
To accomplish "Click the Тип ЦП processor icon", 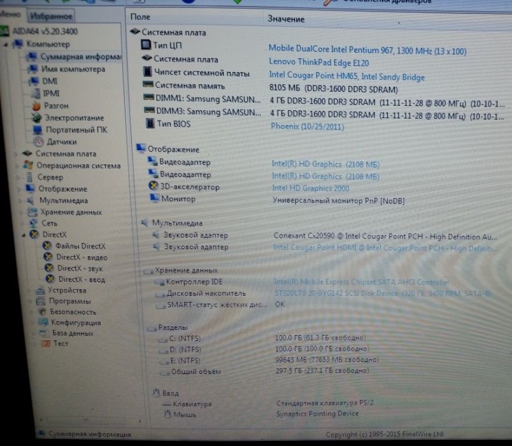I will (x=146, y=45).
